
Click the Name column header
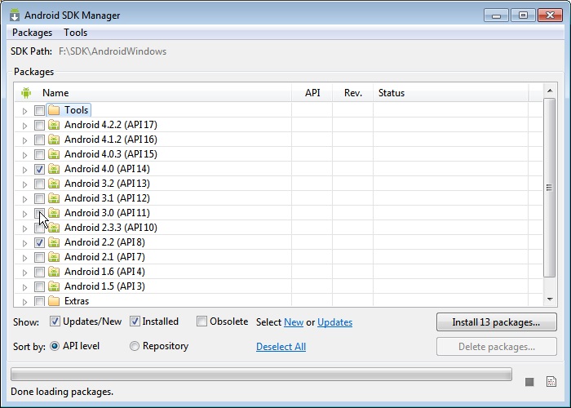tap(153, 93)
